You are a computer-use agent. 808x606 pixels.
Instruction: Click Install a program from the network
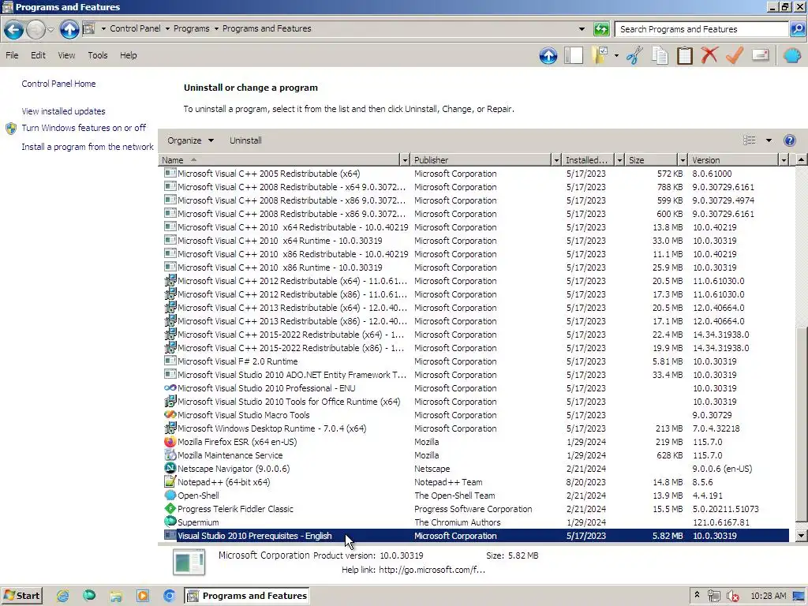88,147
